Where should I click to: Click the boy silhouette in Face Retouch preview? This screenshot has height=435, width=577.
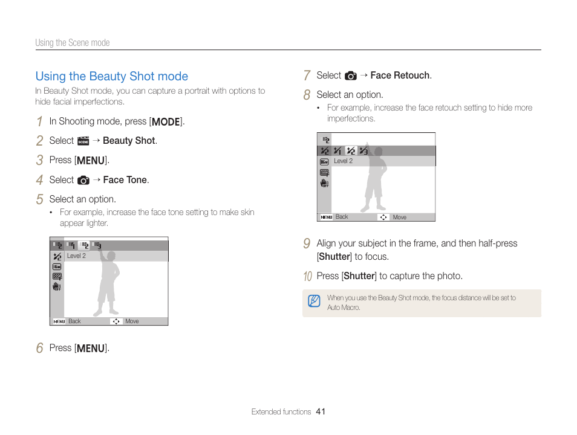[x=374, y=178]
